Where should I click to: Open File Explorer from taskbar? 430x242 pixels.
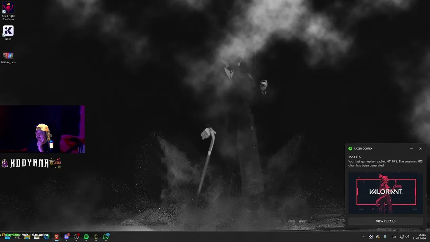click(27, 237)
